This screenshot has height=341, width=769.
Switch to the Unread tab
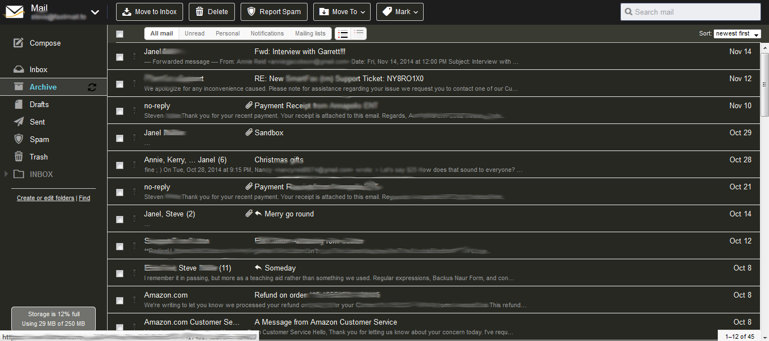tap(194, 33)
